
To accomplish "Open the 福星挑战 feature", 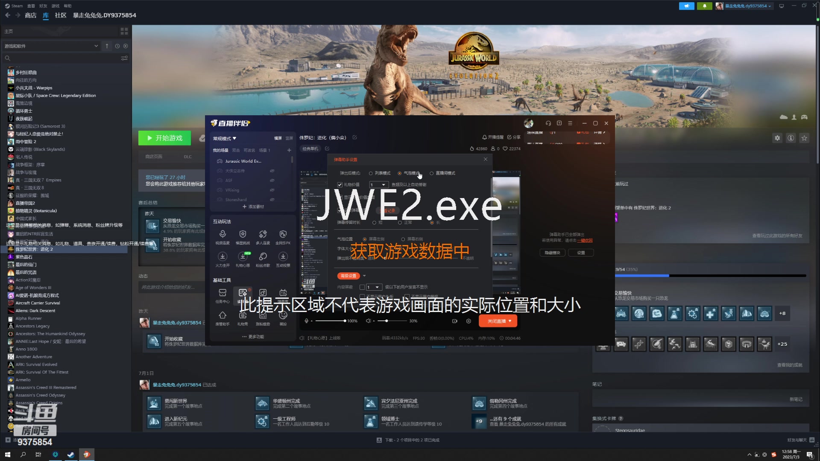I will (243, 237).
